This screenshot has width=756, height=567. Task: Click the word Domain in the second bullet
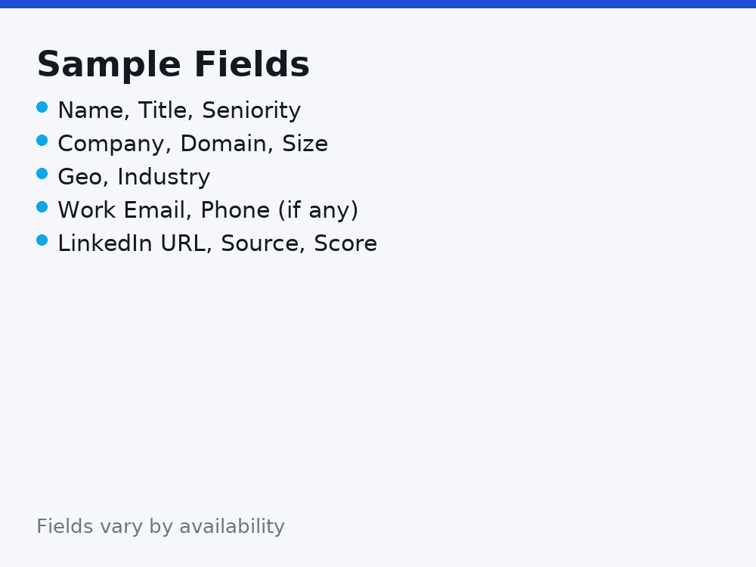coord(223,143)
